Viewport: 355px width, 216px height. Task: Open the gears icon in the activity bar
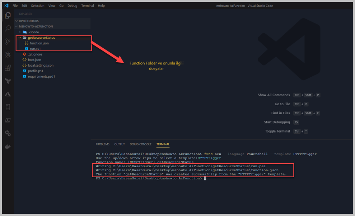tap(8, 133)
